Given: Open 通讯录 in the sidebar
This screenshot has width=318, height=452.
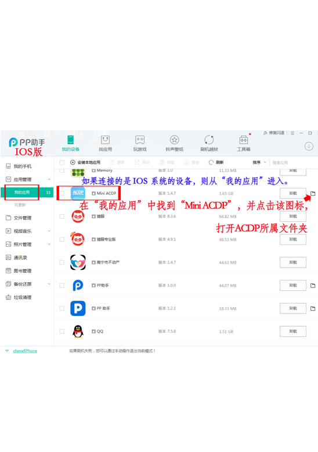Looking at the screenshot, I should pyautogui.click(x=17, y=258).
